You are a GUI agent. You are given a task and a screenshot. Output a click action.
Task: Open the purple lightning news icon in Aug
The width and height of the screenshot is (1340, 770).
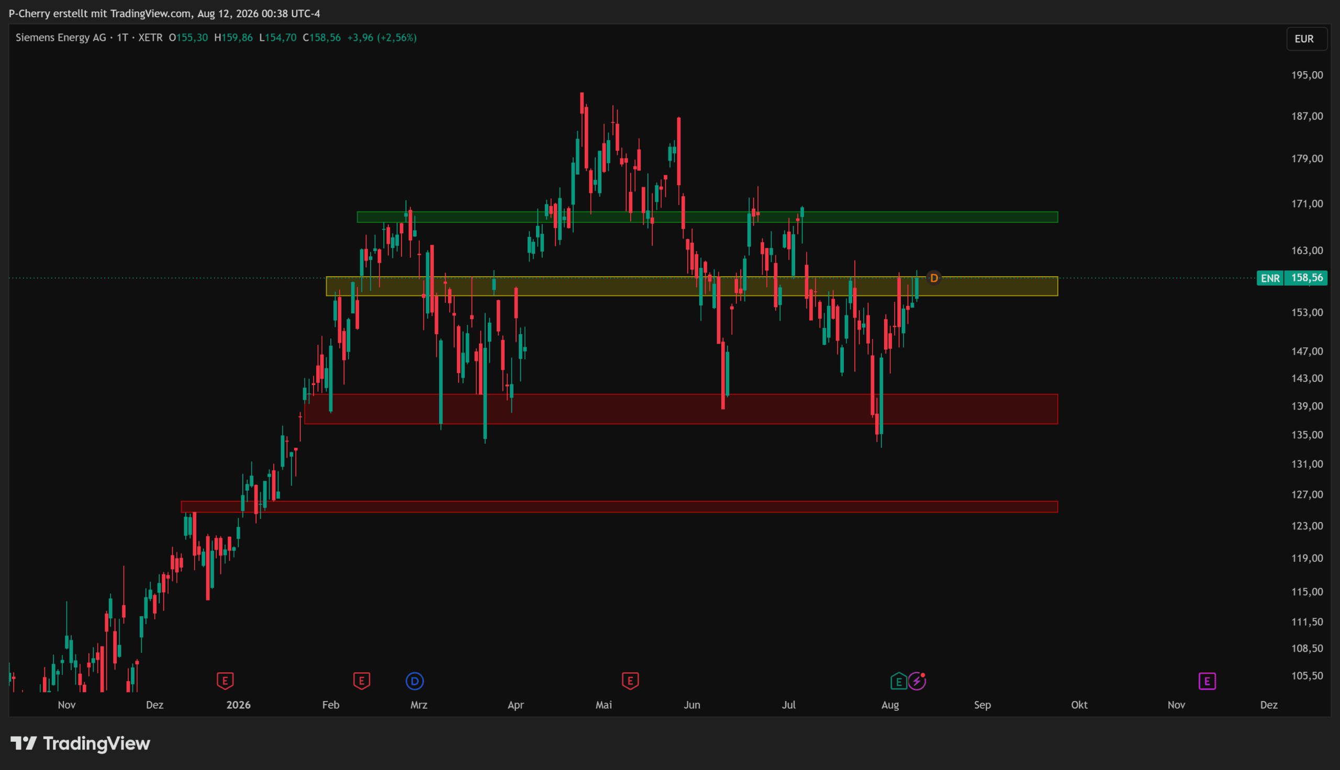917,681
